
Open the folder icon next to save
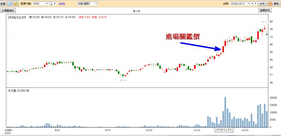coord(16,3)
